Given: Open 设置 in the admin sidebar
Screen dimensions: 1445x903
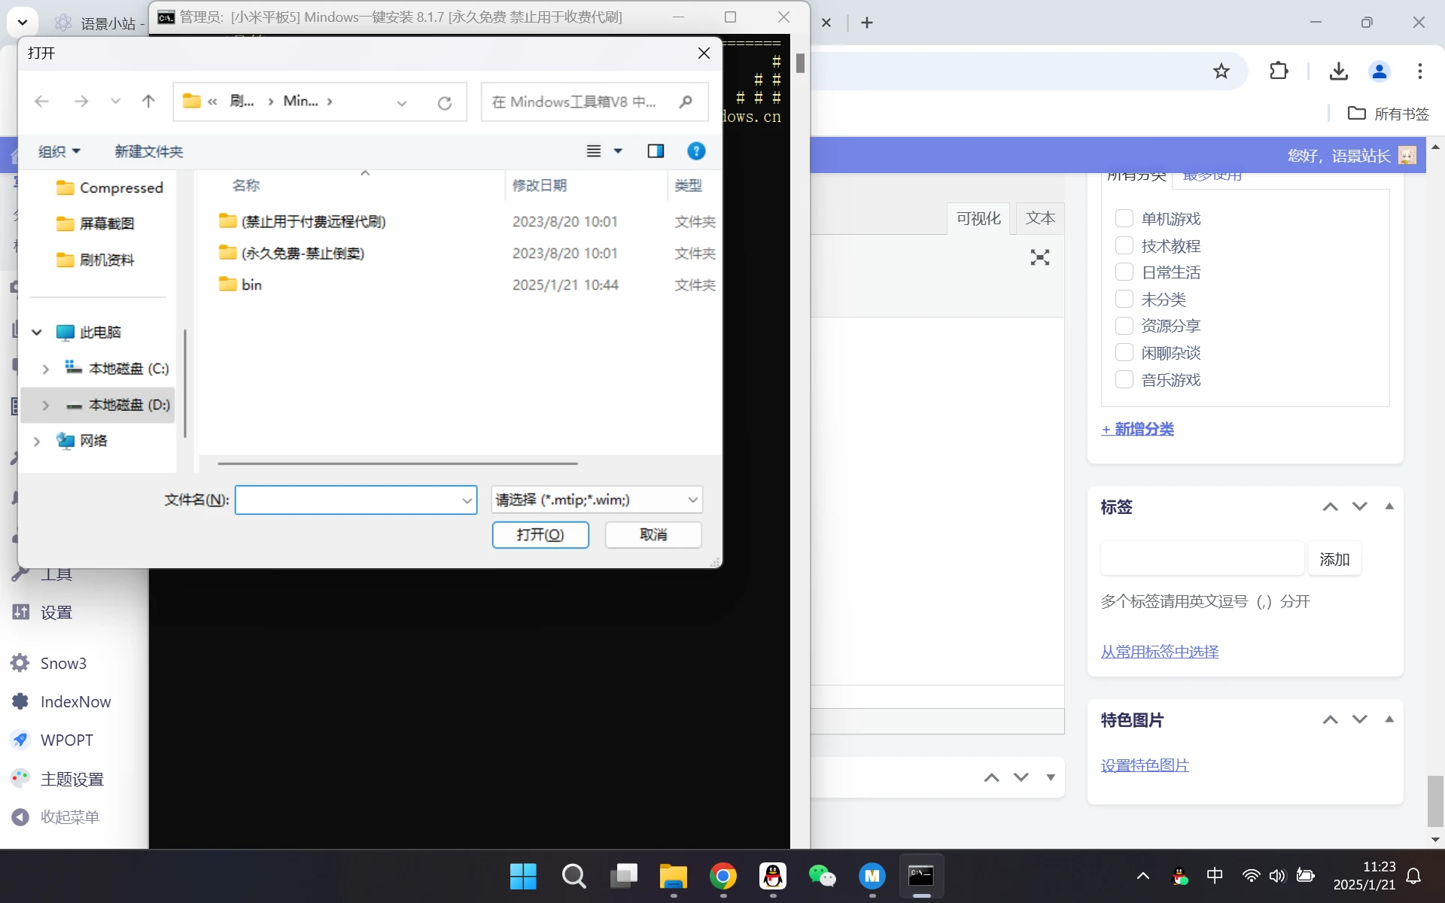Looking at the screenshot, I should (56, 612).
